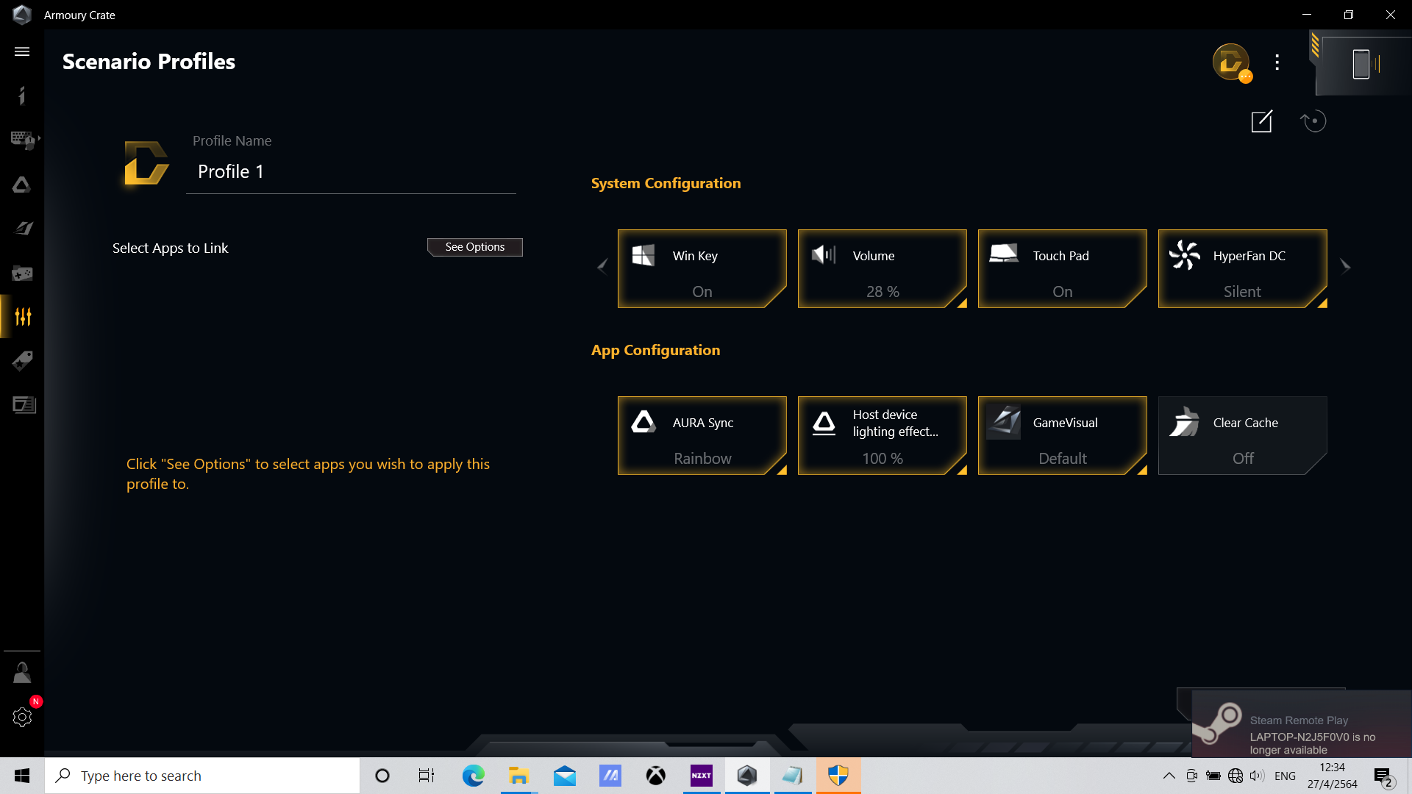Open the Featured deals tag icon
Viewport: 1412px width, 794px height.
click(22, 361)
